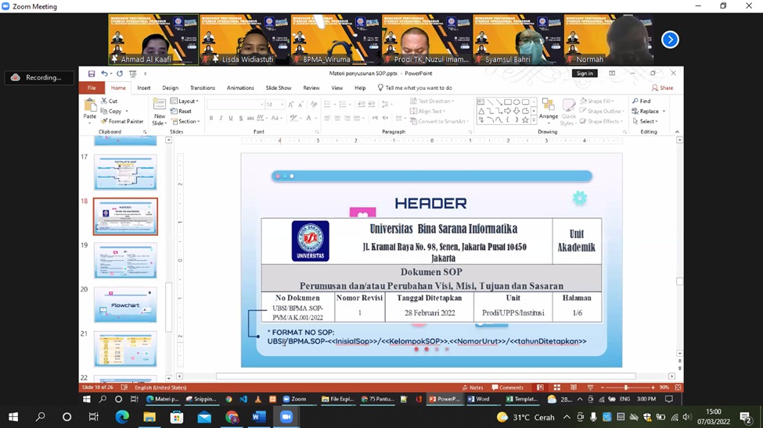Click the Share icon in PowerPoint

pyautogui.click(x=662, y=88)
